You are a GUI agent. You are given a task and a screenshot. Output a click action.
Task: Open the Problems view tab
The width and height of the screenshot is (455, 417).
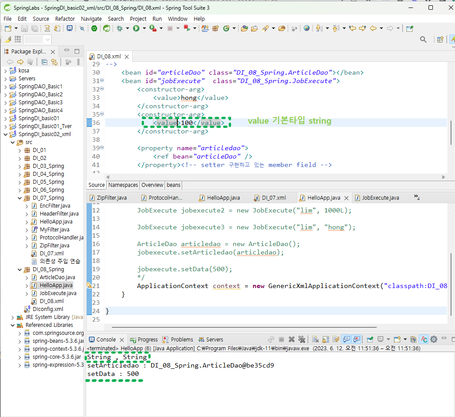178,340
